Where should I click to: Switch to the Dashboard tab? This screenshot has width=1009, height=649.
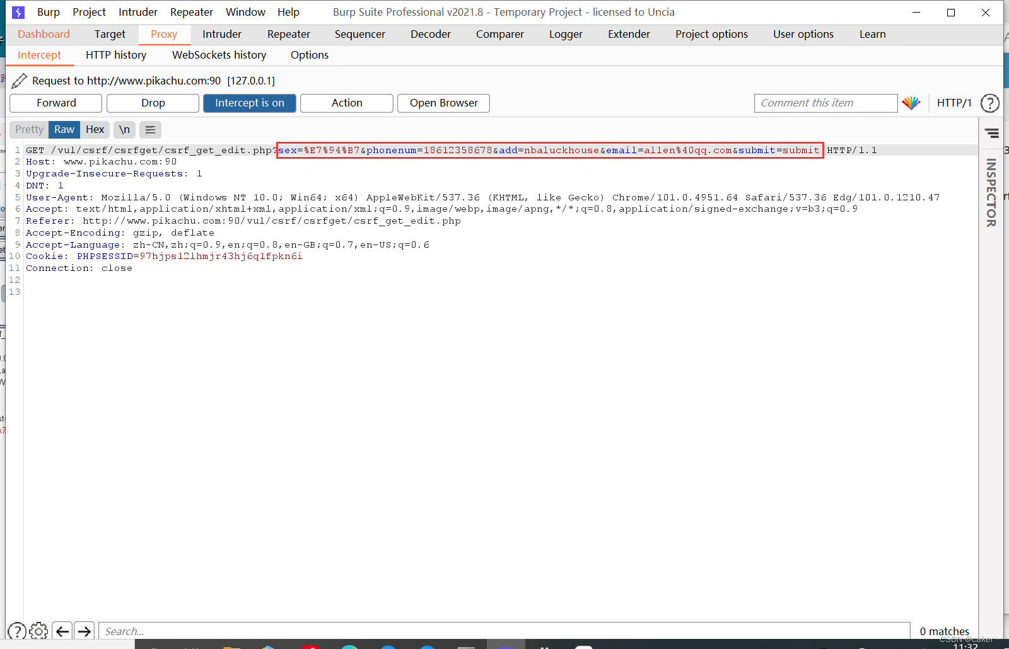44,35
